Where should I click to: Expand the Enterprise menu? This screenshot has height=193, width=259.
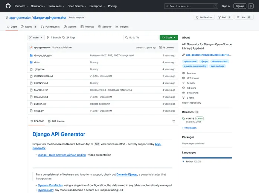click(97, 6)
